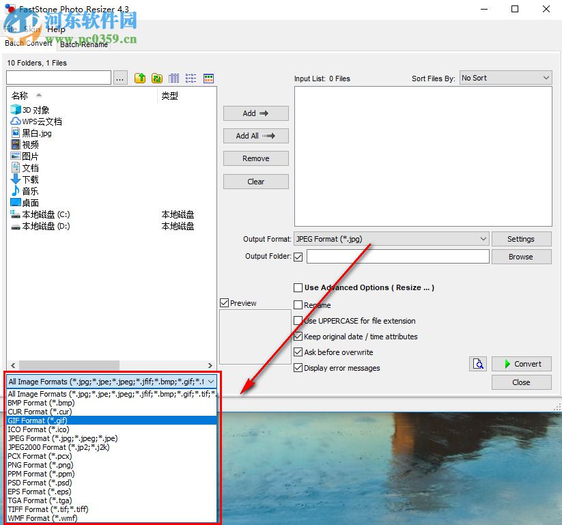The image size is (562, 525).
Task: Select the 音乐 folder
Action: 25,191
